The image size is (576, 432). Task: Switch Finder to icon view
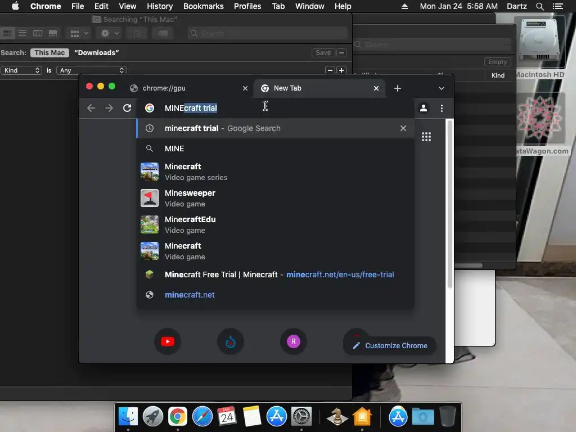(x=7, y=33)
